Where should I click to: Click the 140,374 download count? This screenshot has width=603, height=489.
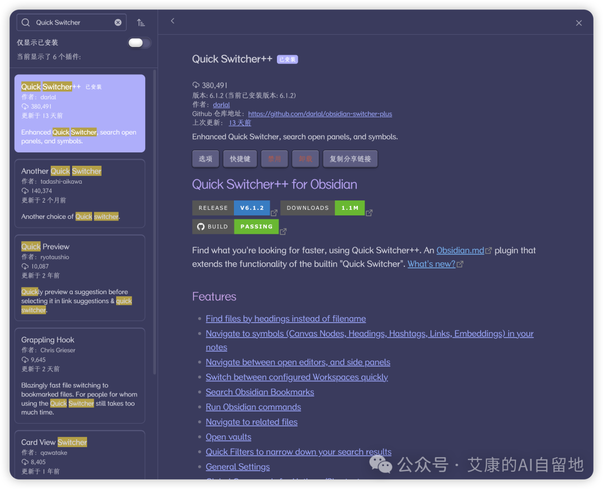[41, 191]
